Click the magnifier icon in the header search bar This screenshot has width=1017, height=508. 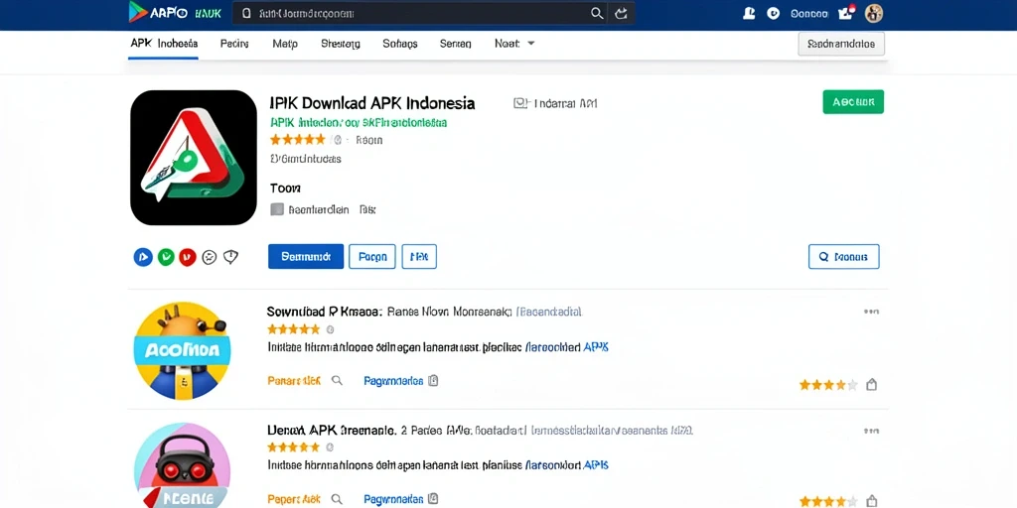point(597,14)
